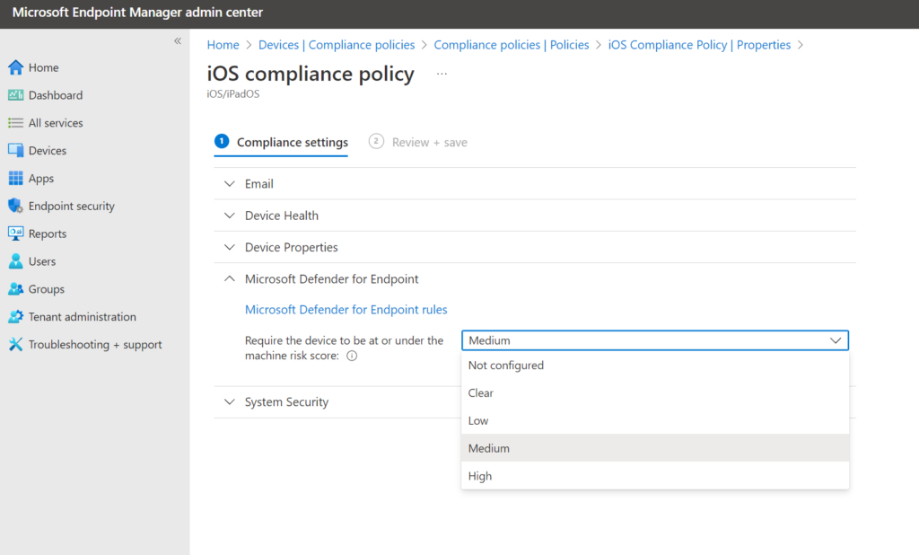Expand the System Security section chevron
The height and width of the screenshot is (555, 919).
230,401
